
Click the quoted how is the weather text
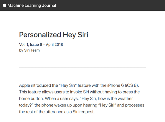pyautogui.click(x=115, y=99)
